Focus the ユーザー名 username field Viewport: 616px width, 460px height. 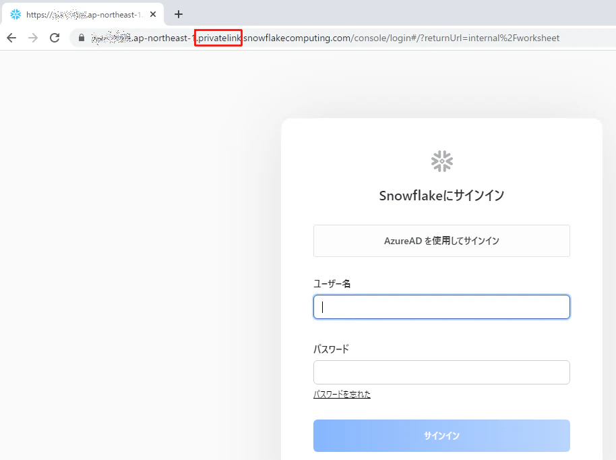click(441, 307)
